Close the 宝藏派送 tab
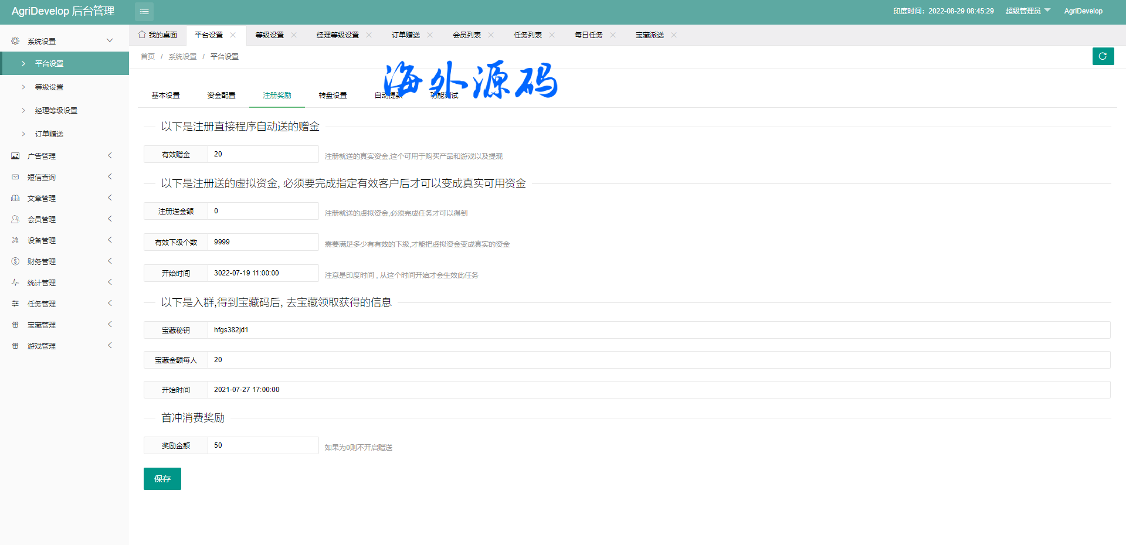1126x545 pixels. point(674,35)
